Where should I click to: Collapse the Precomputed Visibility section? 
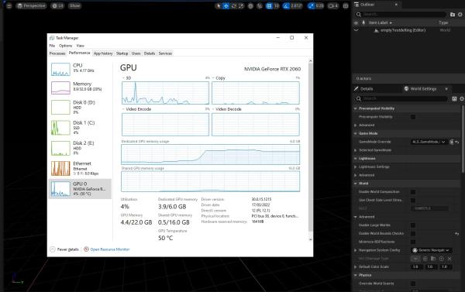(355, 108)
